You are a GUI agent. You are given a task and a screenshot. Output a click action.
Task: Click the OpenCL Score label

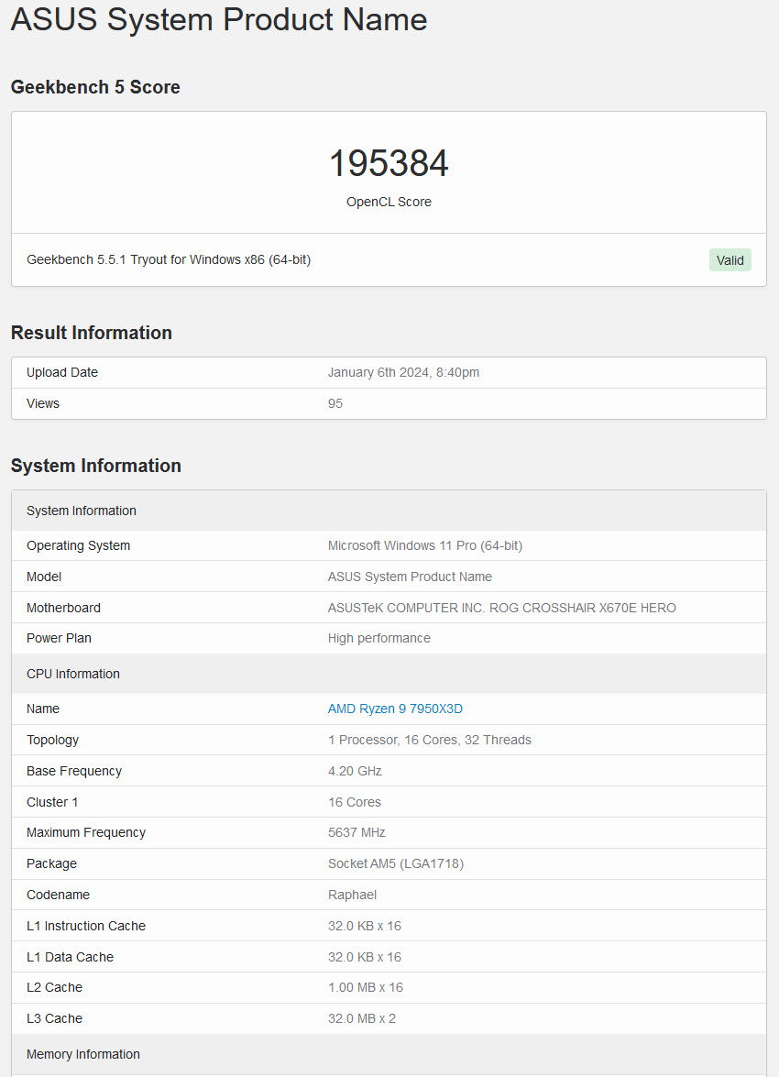coord(389,202)
